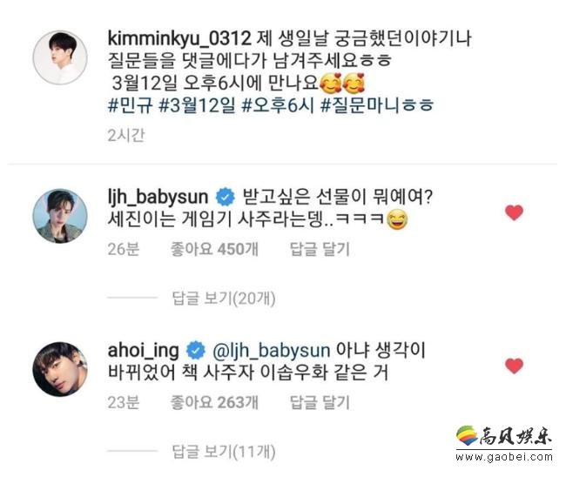This screenshot has width=566, height=477.
Task: Open the #민규 hashtag
Action: (131, 106)
